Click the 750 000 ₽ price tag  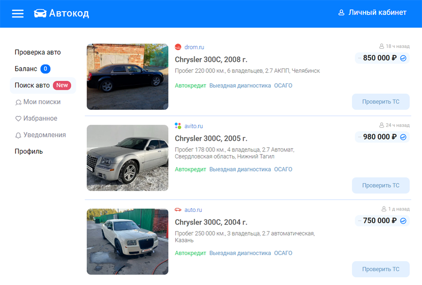(x=380, y=221)
